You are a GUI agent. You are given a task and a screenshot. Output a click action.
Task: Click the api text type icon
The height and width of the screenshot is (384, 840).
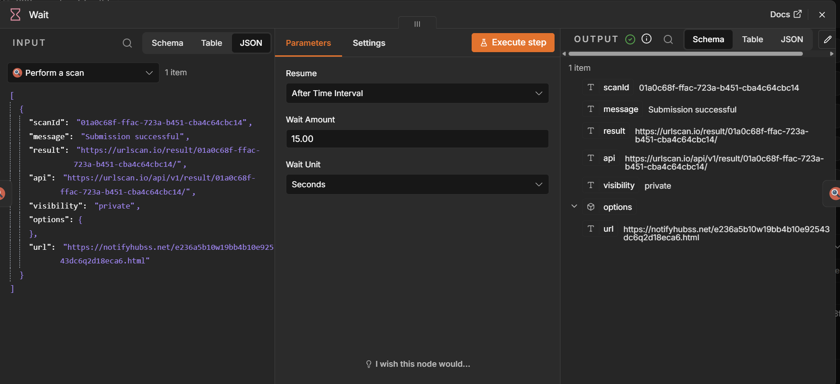591,158
